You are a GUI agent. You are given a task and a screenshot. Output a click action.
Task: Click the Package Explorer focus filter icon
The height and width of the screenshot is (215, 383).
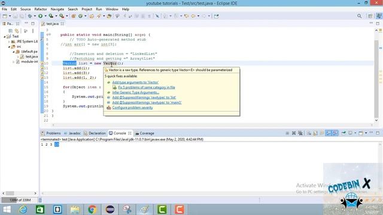coord(26,31)
